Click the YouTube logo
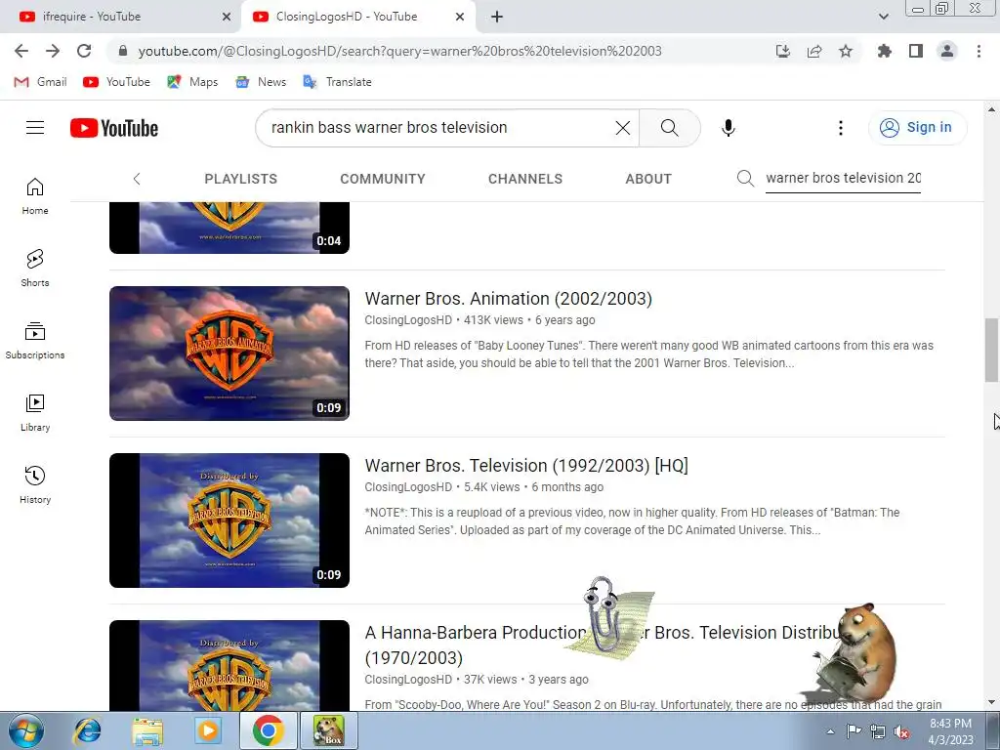 [x=114, y=128]
